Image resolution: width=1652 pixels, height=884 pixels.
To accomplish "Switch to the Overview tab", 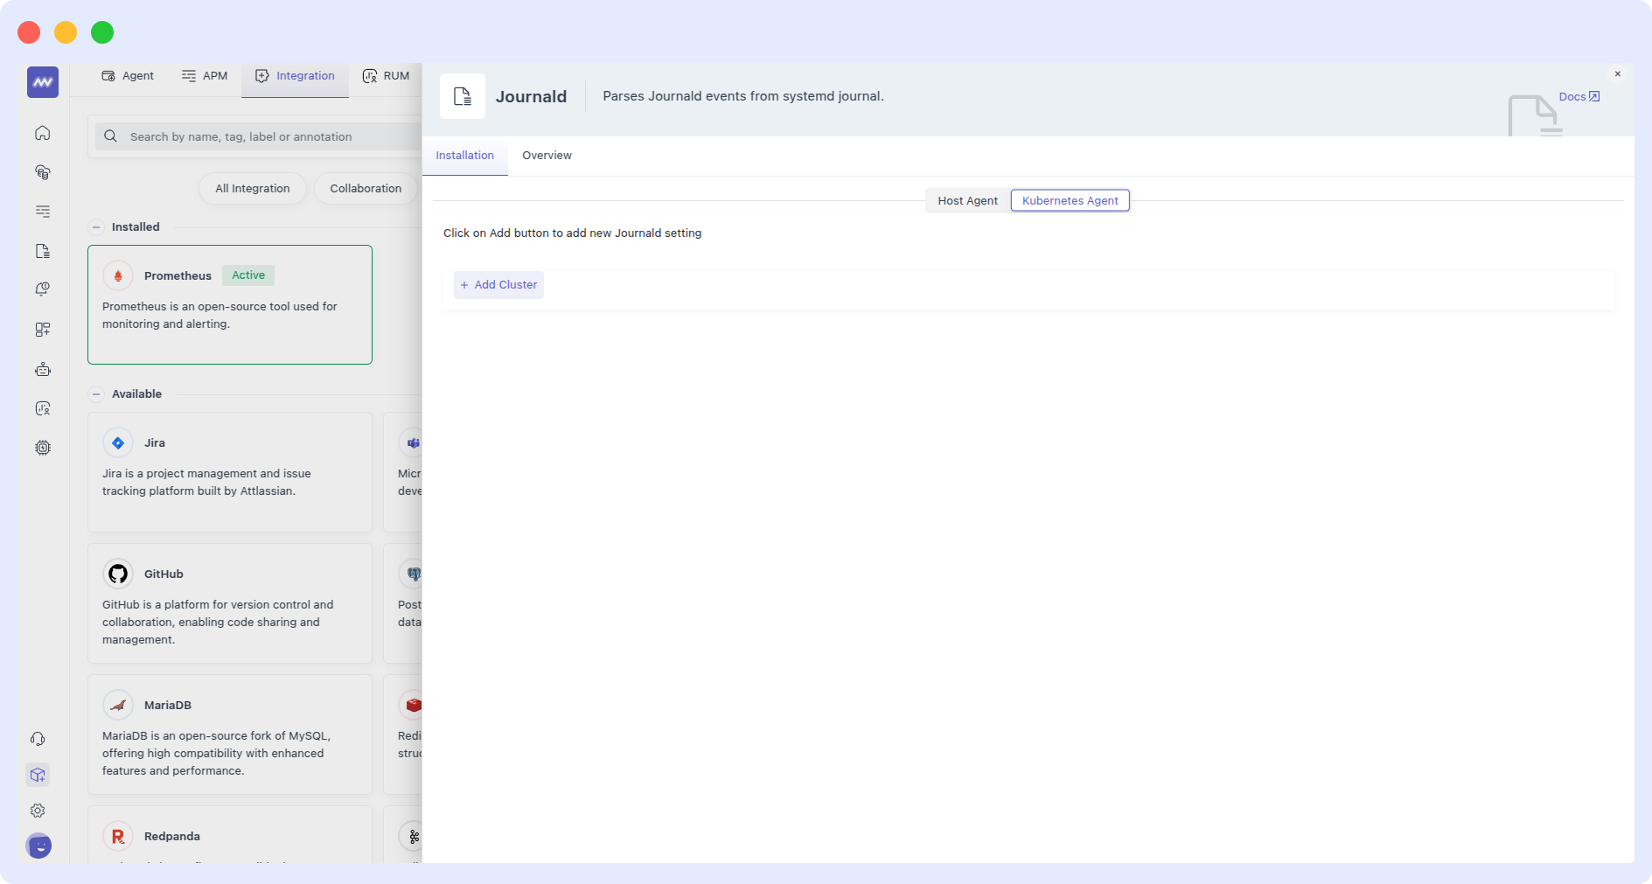I will [547, 155].
